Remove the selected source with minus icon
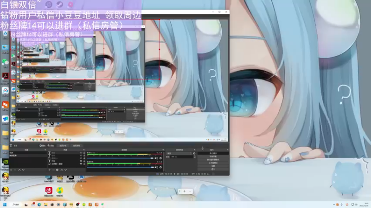This screenshot has height=208, width=371. (x=53, y=170)
